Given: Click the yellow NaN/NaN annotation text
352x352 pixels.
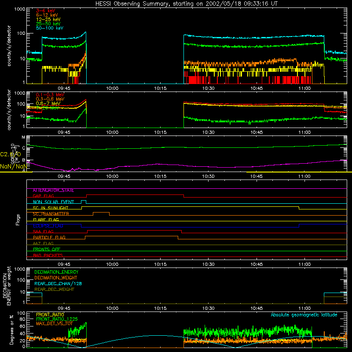Looking at the screenshot, I should point(14,167).
